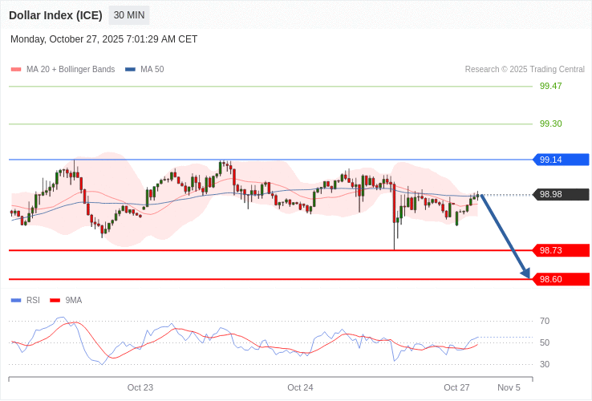
Task: Click the blue 99.14 resistance price tag
Action: point(561,160)
